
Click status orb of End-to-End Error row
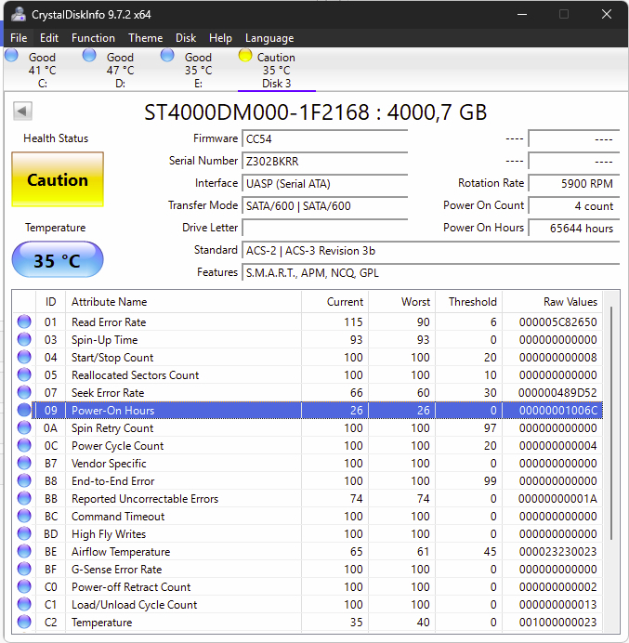24,480
